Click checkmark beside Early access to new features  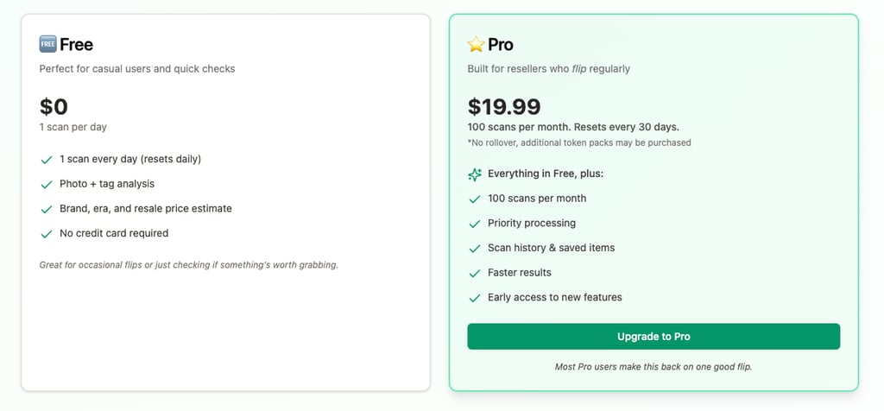[475, 298]
